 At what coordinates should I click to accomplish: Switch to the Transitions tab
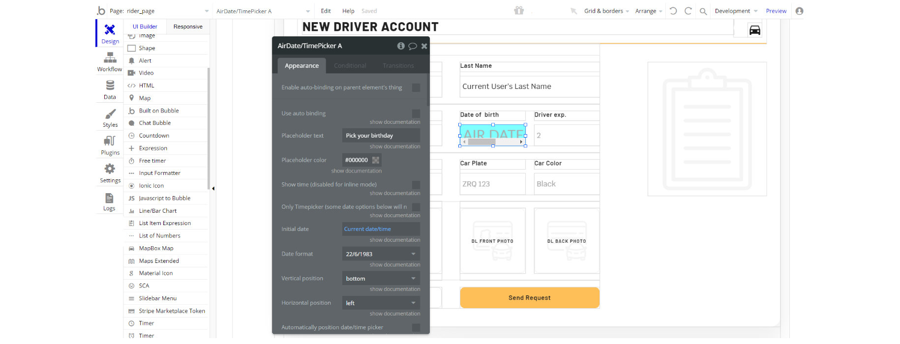pos(398,66)
